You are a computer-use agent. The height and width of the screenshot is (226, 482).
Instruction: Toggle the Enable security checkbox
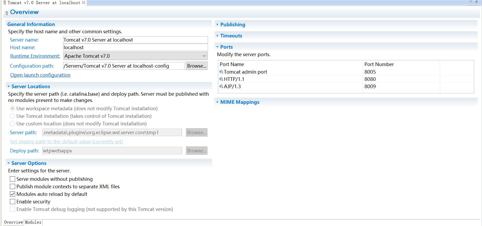(13, 202)
